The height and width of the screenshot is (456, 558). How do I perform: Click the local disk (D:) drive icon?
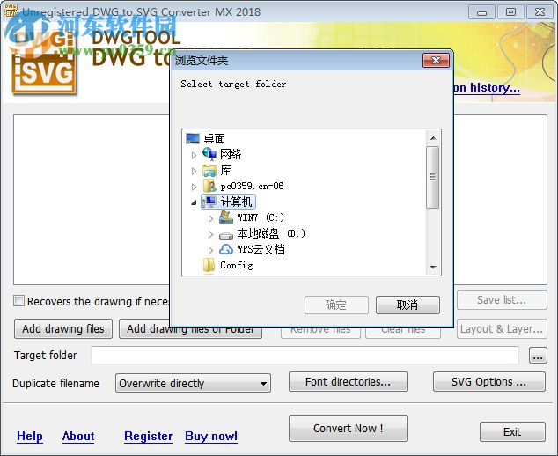[226, 235]
